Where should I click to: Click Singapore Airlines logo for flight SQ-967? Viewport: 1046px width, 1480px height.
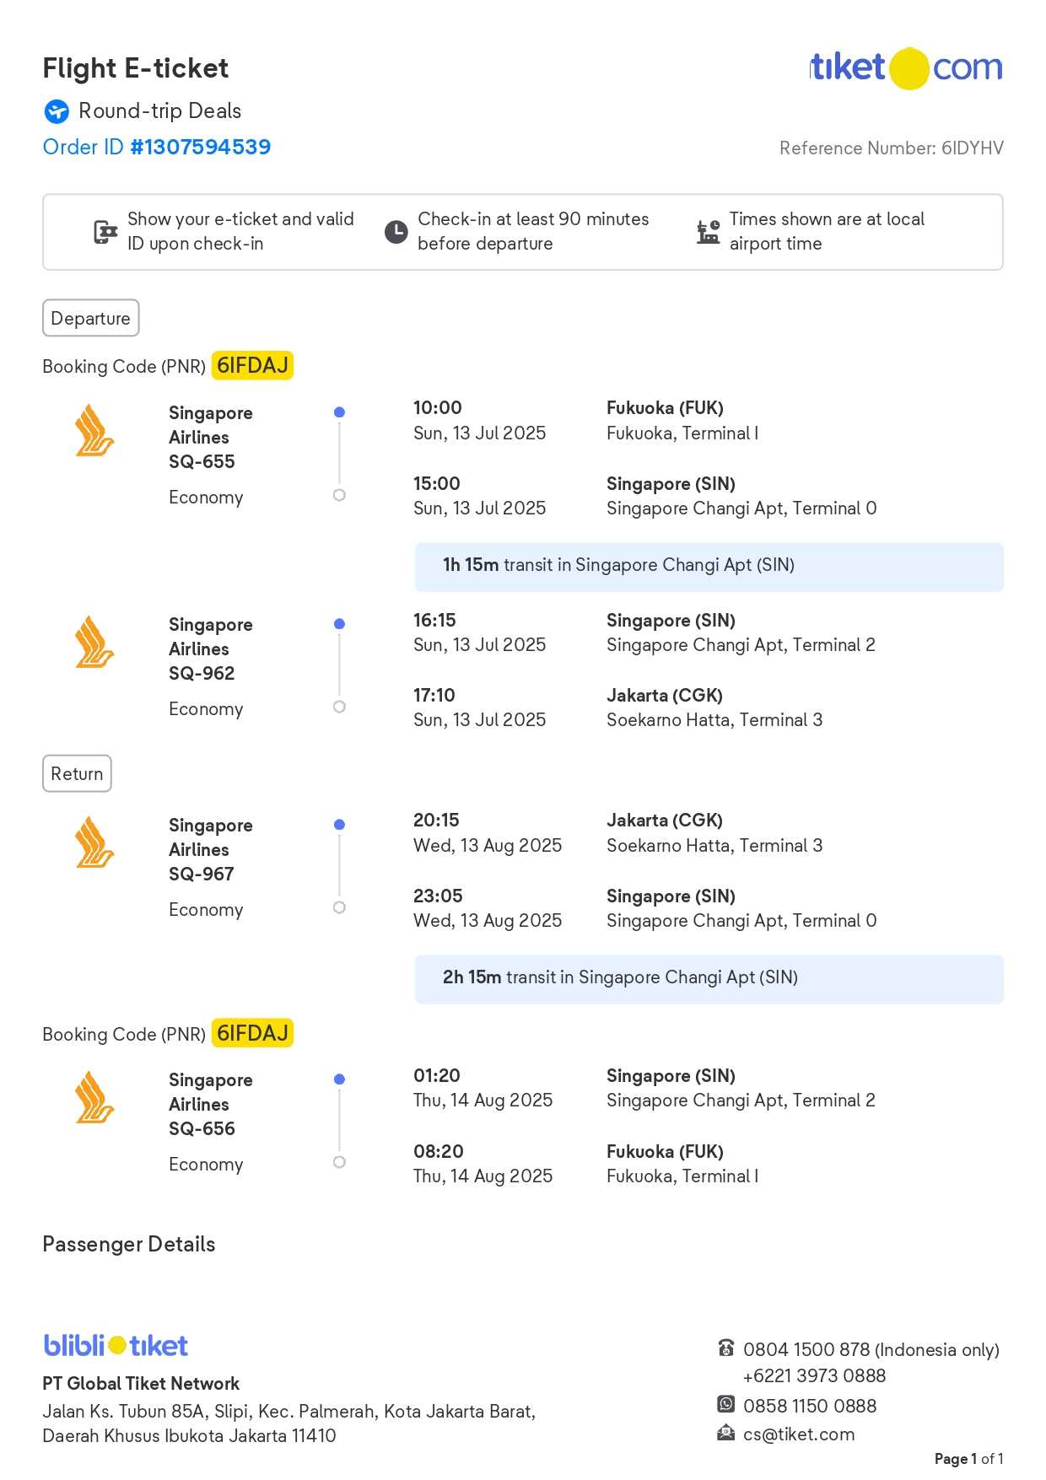point(94,843)
